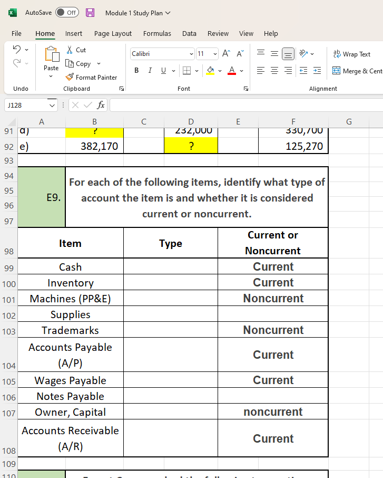The height and width of the screenshot is (478, 383).
Task: Expand the Fill Color palette arrow
Action: (x=220, y=71)
